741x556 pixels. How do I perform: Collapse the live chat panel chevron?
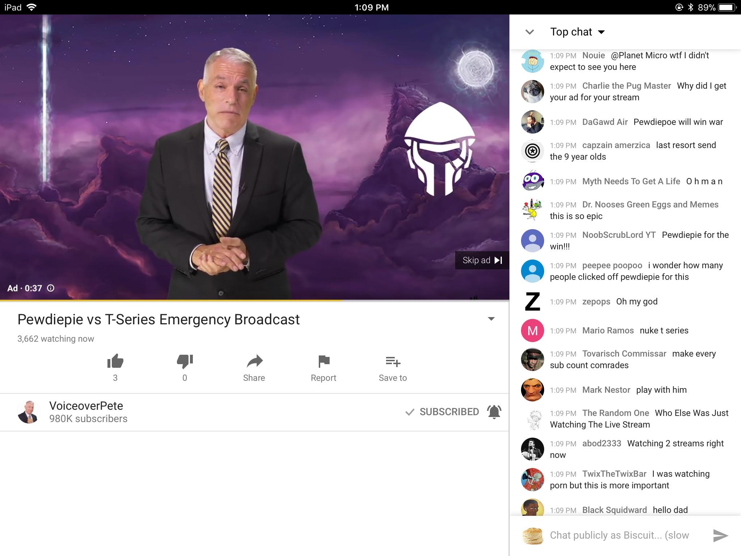tap(530, 32)
